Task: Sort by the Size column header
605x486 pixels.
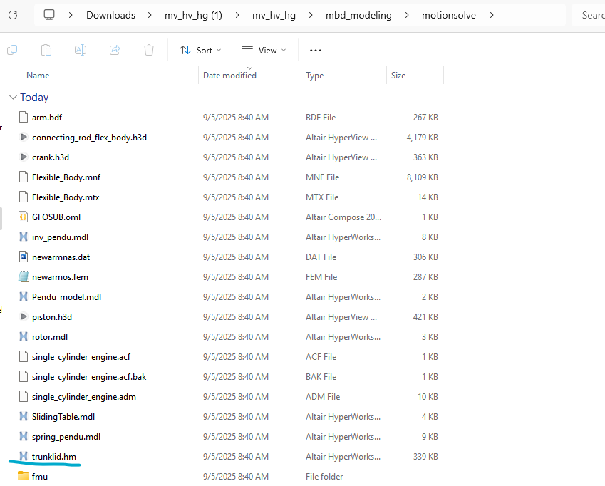Action: (398, 76)
